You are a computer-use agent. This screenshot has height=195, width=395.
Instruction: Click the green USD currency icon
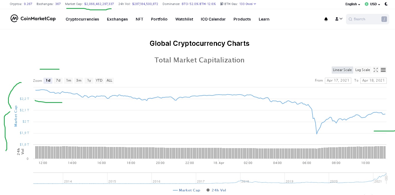pos(366,4)
